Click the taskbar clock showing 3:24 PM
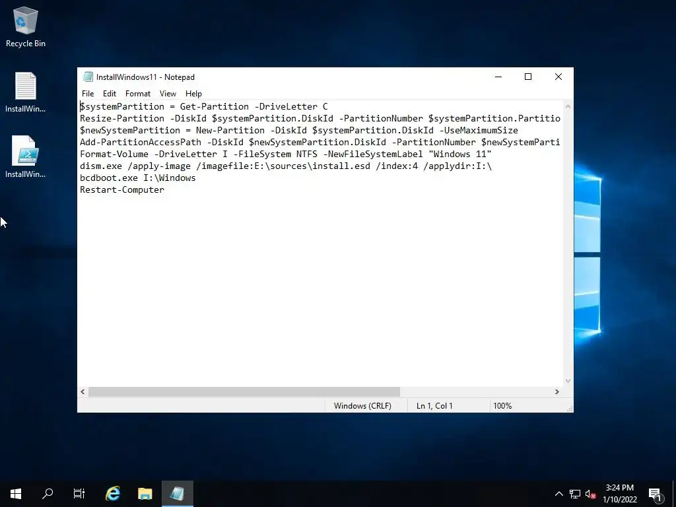Image resolution: width=676 pixels, height=507 pixels. [x=620, y=494]
